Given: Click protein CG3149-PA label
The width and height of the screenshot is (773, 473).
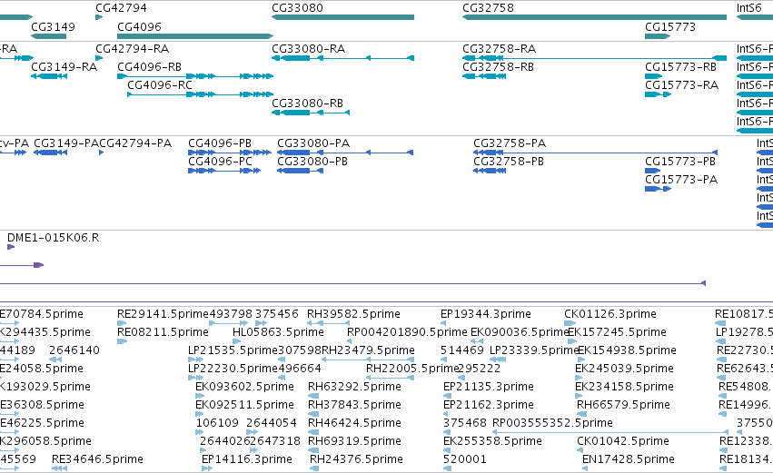Looking at the screenshot, I should point(66,143).
